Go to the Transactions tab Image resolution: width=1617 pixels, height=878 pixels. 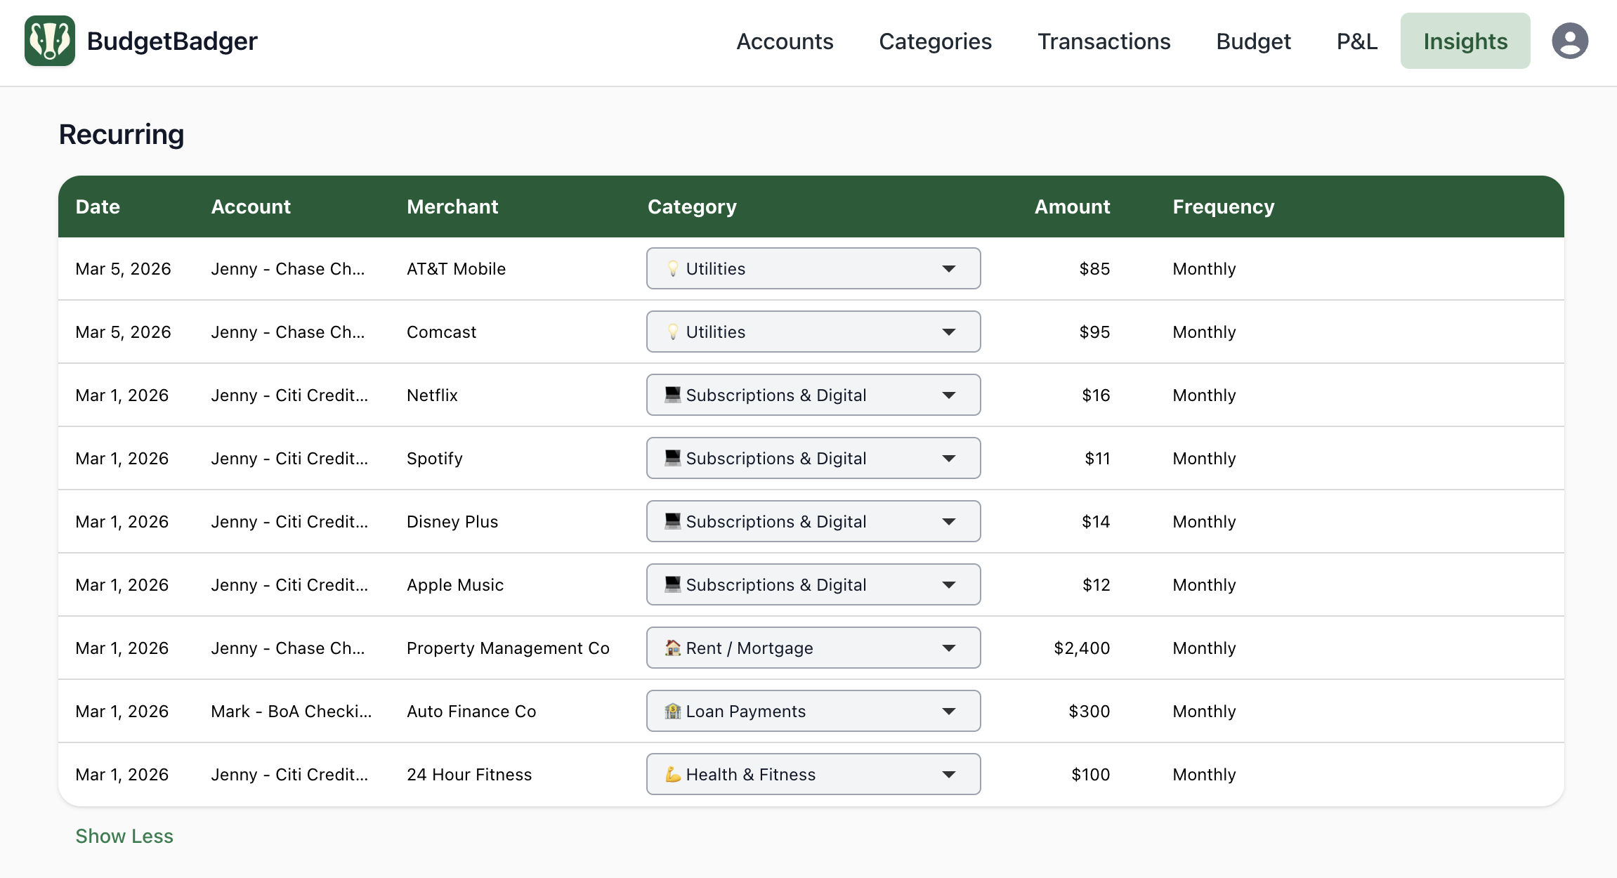point(1104,41)
